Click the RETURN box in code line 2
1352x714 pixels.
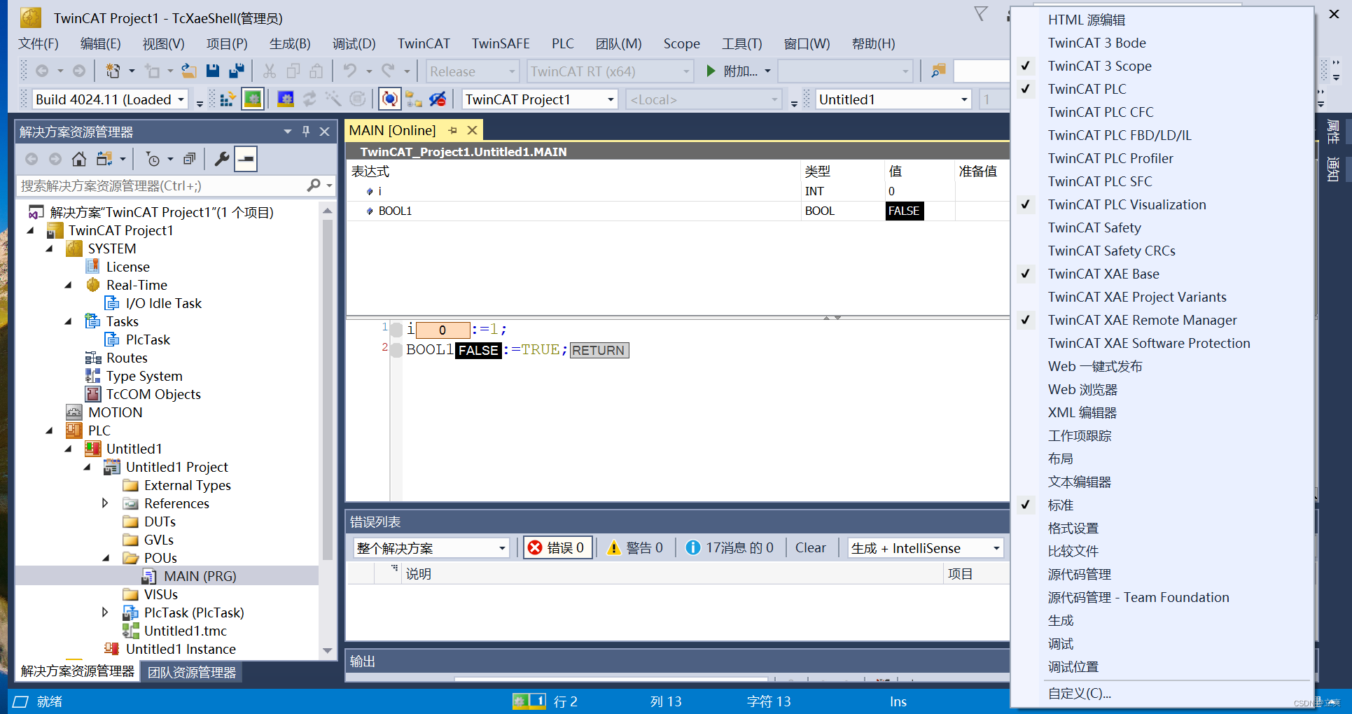tap(599, 350)
